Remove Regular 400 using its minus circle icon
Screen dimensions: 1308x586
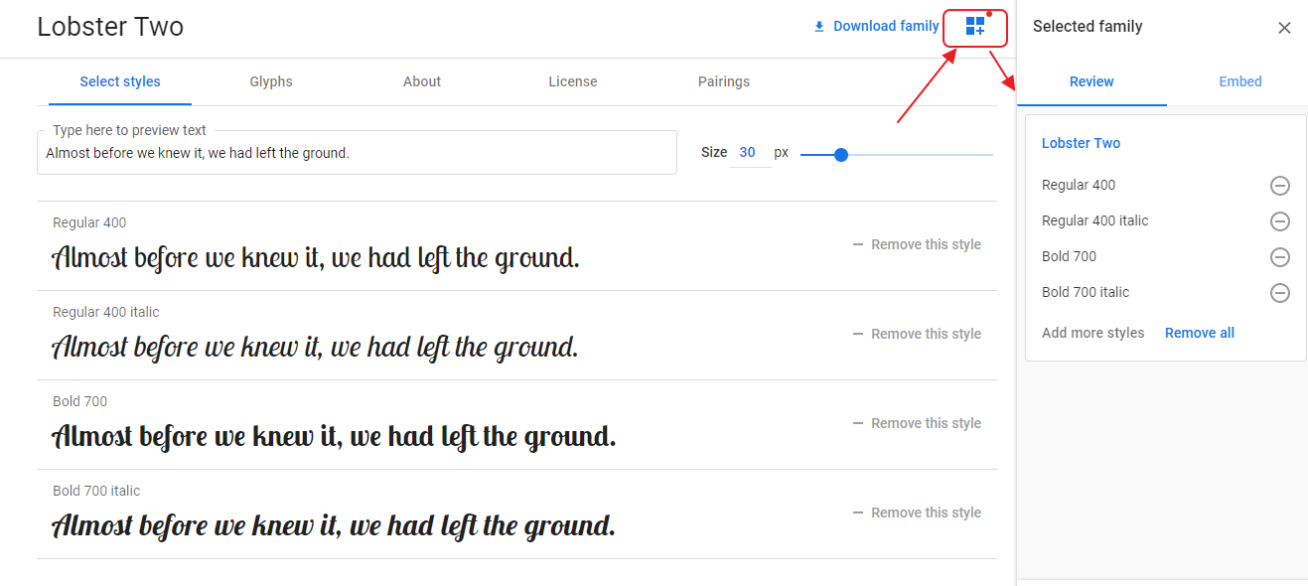(x=1280, y=186)
